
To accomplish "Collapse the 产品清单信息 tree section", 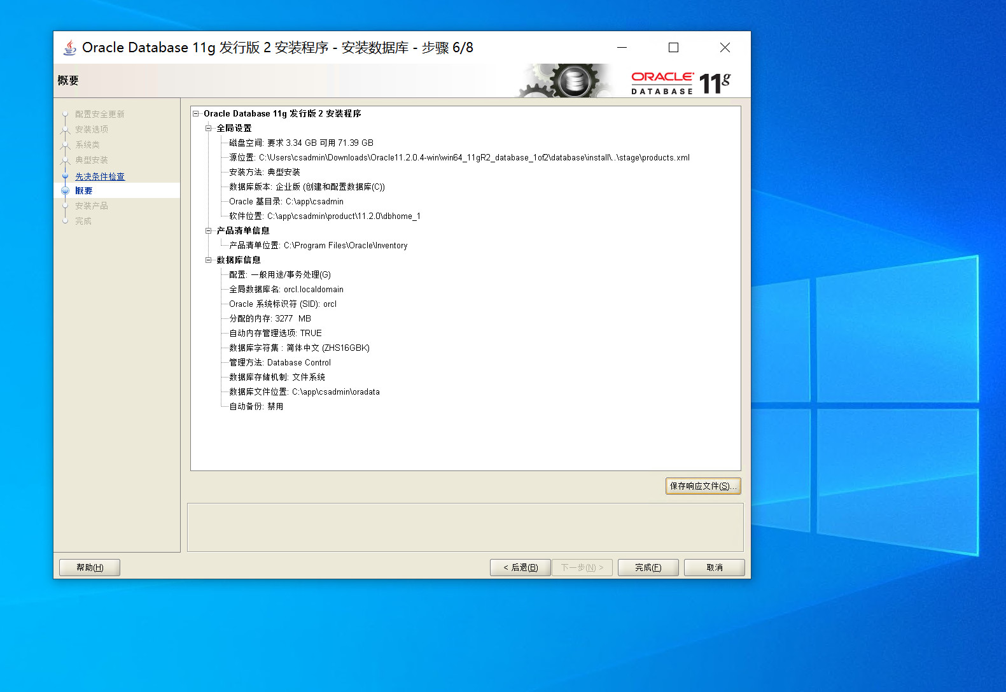I will (x=208, y=231).
